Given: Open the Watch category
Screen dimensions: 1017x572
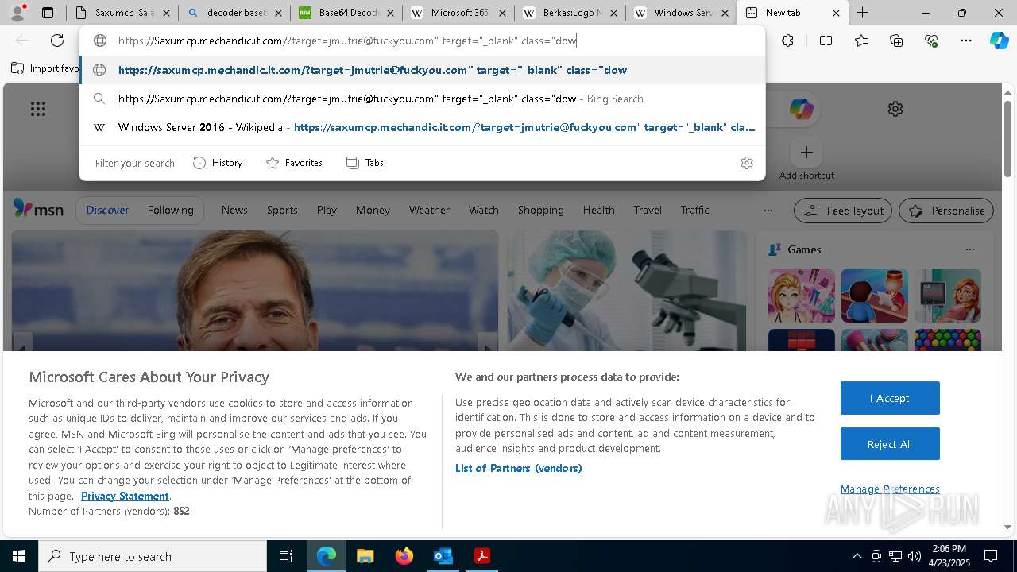Looking at the screenshot, I should point(484,210).
